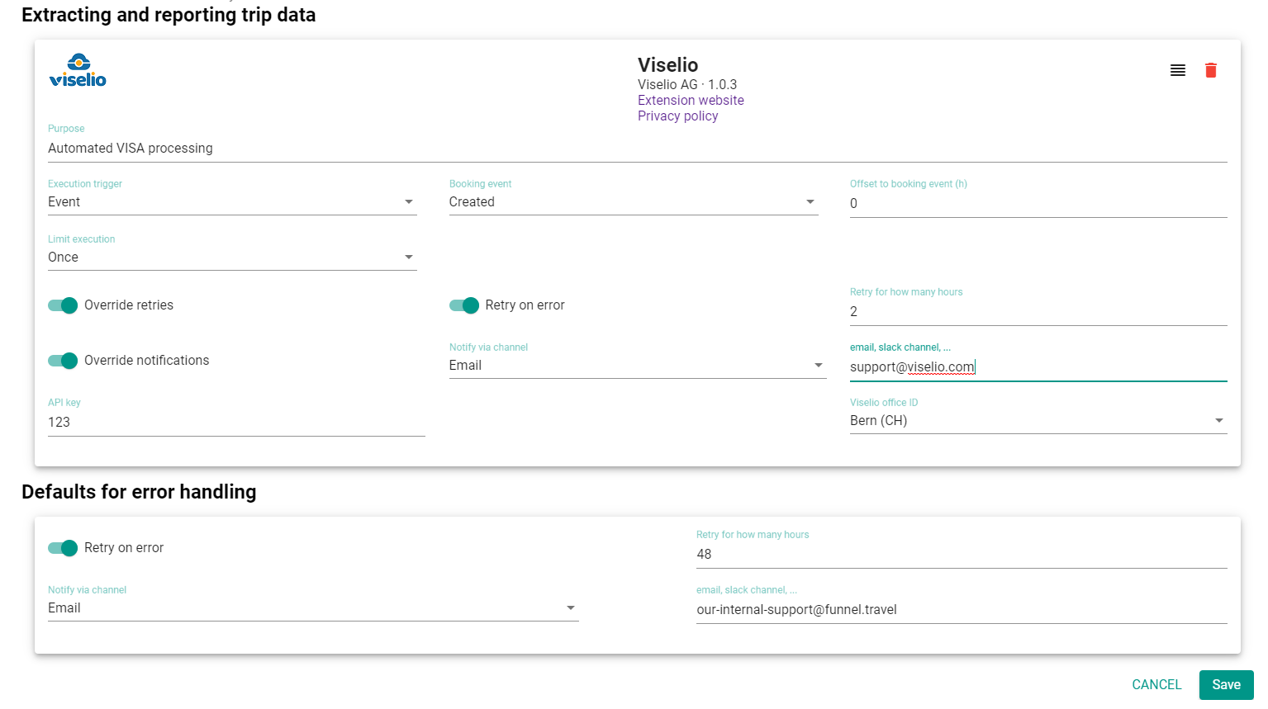Open Notify via channel dropdown in defaults section
Screen dimensions: 1268x709
click(313, 608)
